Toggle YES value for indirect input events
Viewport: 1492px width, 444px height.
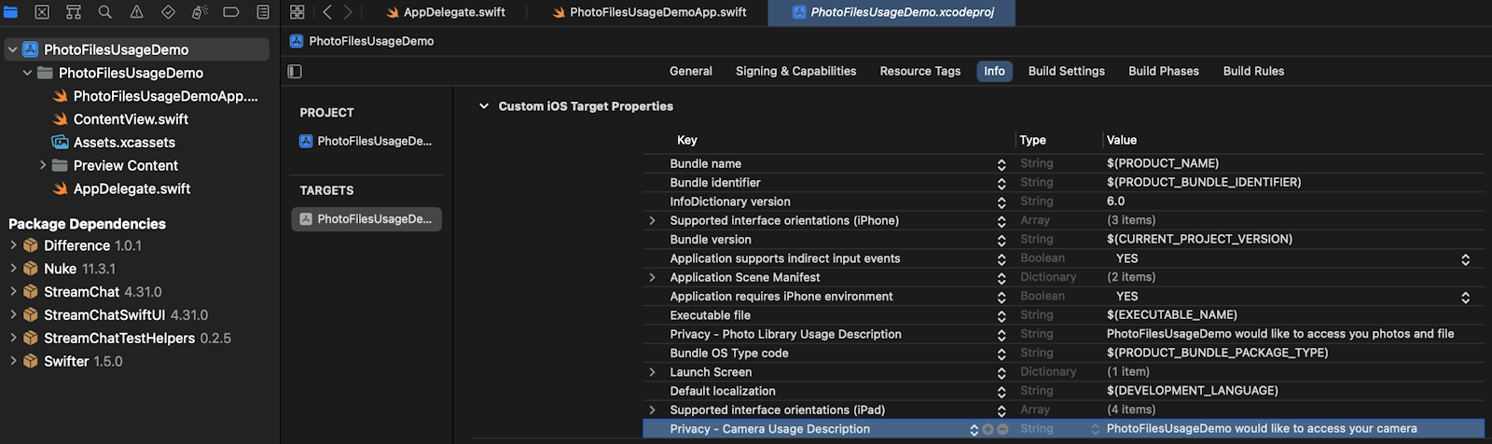(x=1465, y=259)
